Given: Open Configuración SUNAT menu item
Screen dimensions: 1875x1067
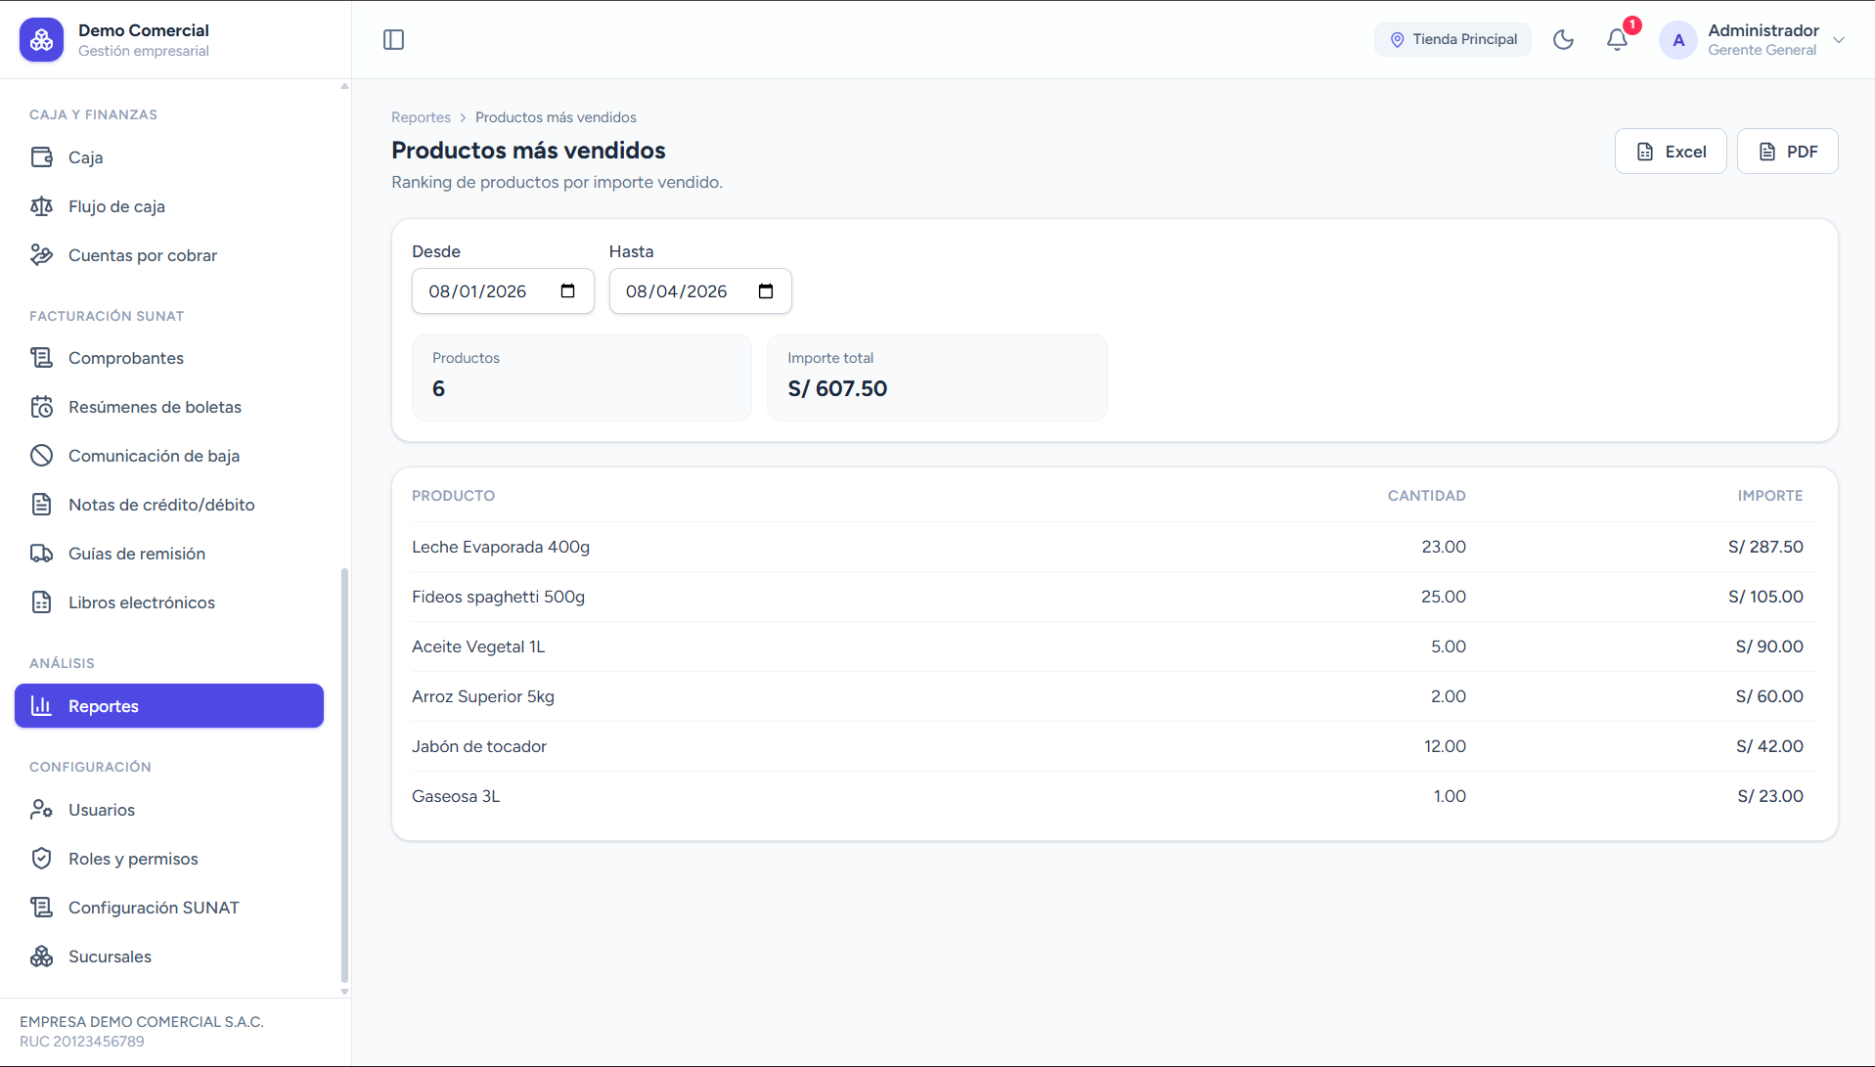Looking at the screenshot, I should [169, 908].
